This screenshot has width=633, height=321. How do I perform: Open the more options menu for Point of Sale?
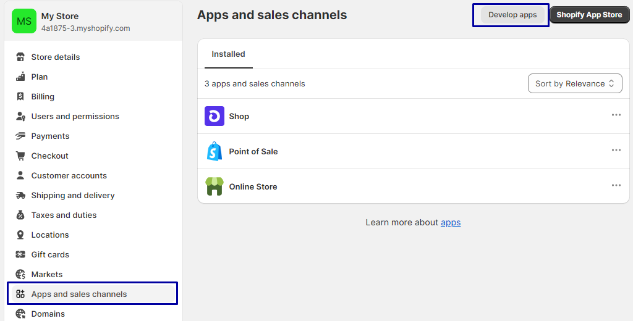click(616, 150)
